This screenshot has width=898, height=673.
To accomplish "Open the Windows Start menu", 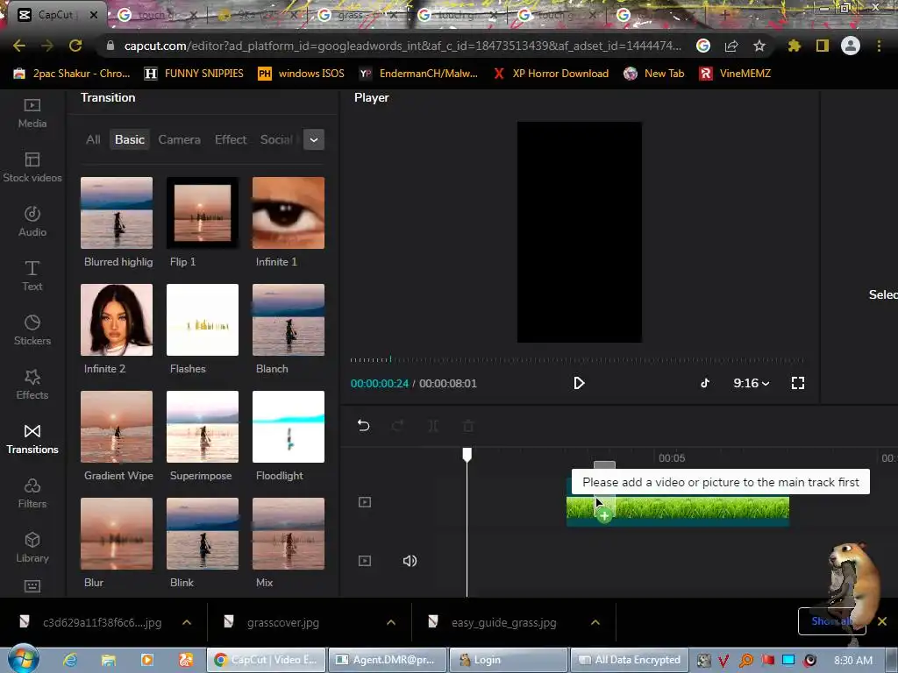I will pyautogui.click(x=23, y=658).
